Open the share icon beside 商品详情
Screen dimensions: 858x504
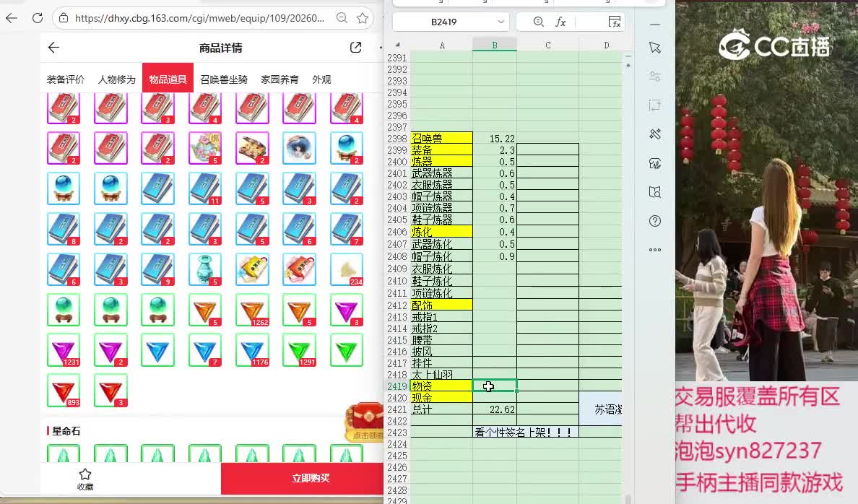click(x=355, y=48)
